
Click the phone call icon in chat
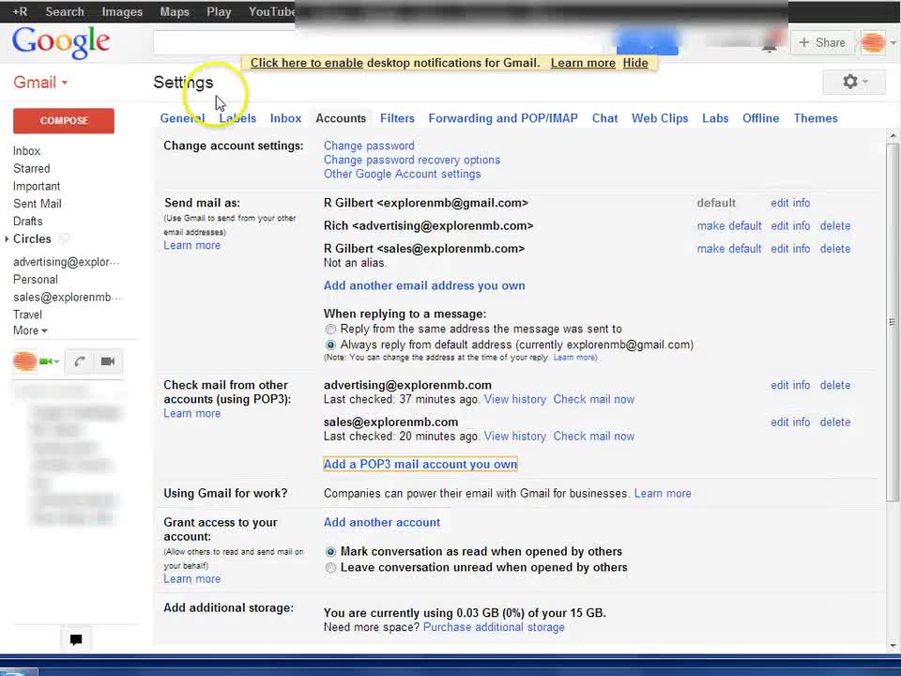[x=80, y=361]
